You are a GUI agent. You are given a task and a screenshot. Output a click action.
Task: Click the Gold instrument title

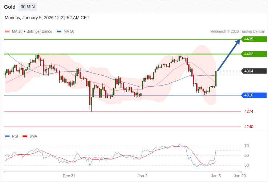point(10,7)
